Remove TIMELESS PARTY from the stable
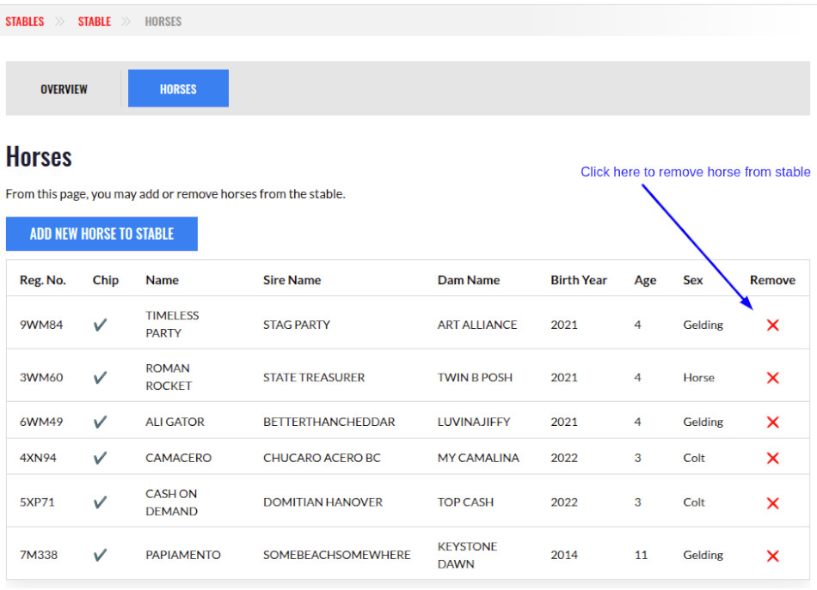817x590 pixels. tap(772, 325)
